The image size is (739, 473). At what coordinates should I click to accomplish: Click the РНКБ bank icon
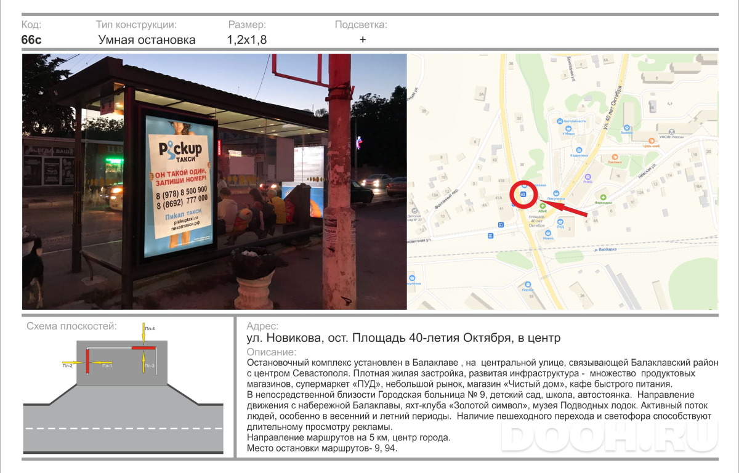click(x=588, y=177)
